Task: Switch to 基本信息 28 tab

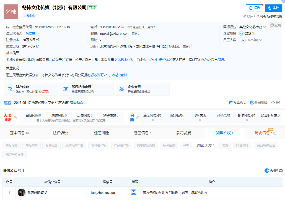Action: 19,133
